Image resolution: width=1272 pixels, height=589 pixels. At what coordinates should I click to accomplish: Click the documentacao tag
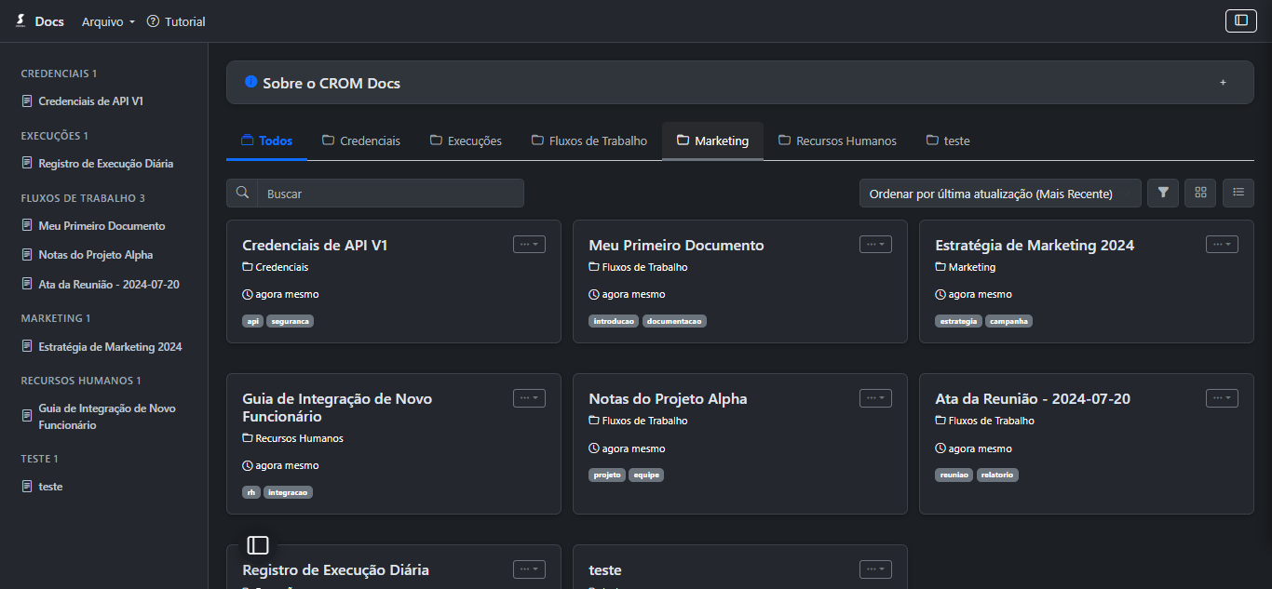point(674,321)
